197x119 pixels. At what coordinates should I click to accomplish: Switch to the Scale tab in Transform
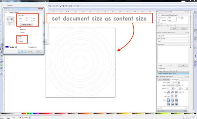point(163,15)
